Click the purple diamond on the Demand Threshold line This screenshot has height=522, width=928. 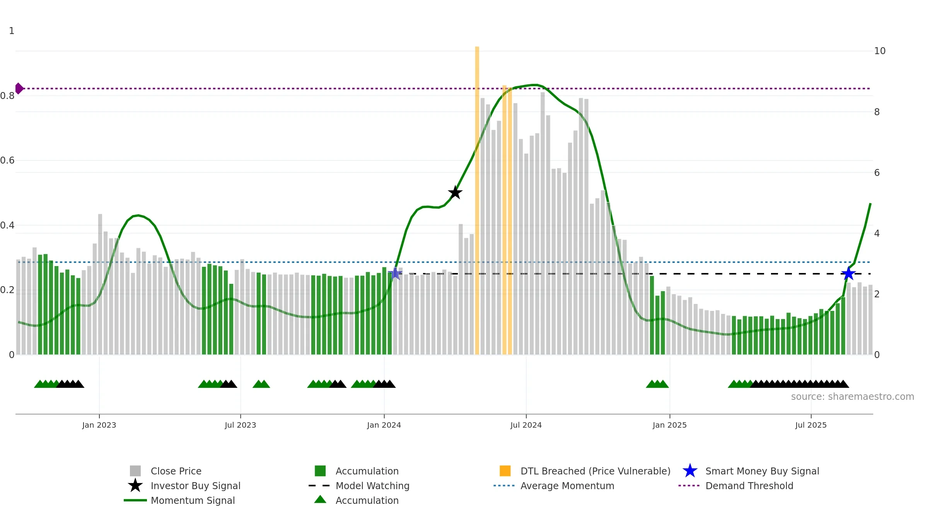[19, 89]
